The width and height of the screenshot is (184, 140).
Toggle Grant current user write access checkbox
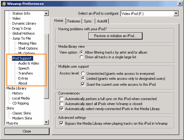click(x=83, y=84)
